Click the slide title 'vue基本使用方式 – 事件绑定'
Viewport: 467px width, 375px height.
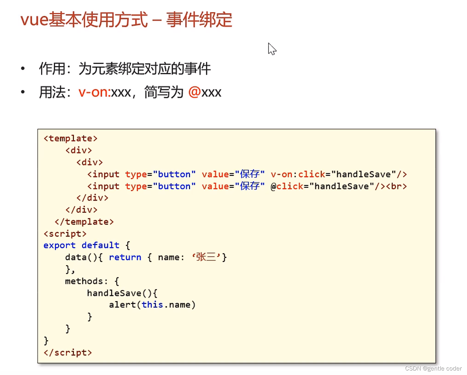point(126,20)
